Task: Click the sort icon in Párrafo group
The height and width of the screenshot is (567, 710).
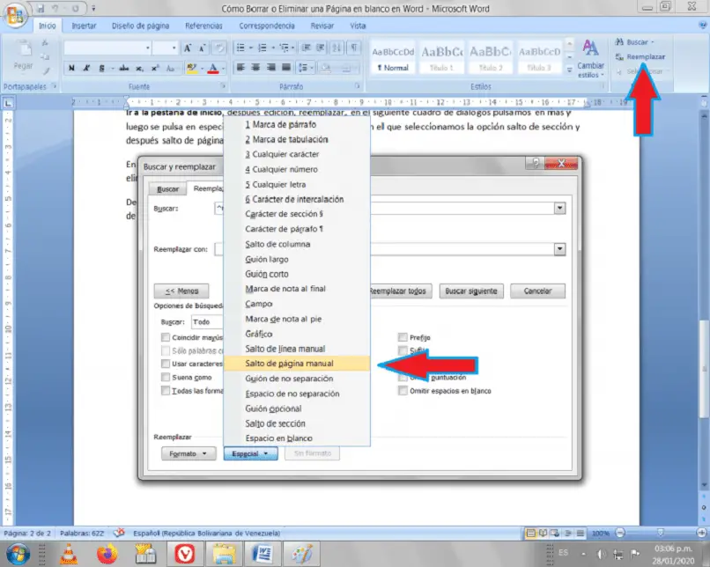Action: tap(337, 48)
